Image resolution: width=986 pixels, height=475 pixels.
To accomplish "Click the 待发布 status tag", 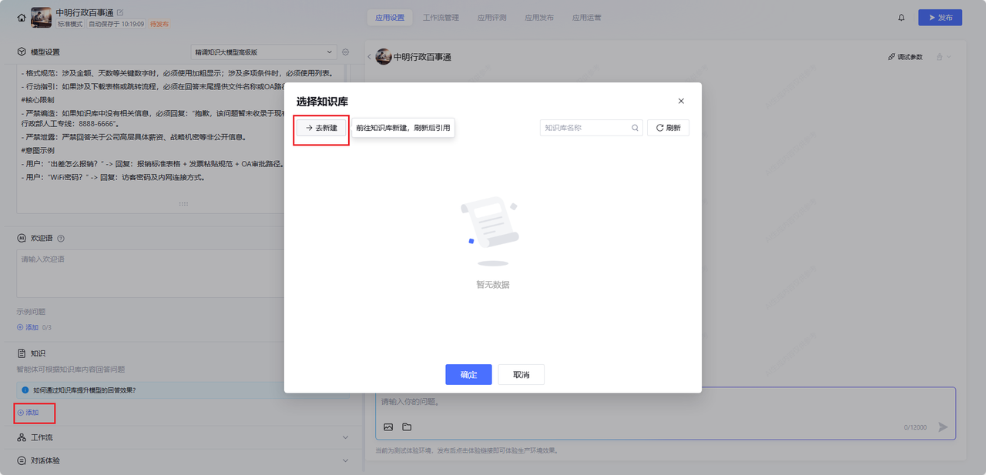I will tap(159, 24).
